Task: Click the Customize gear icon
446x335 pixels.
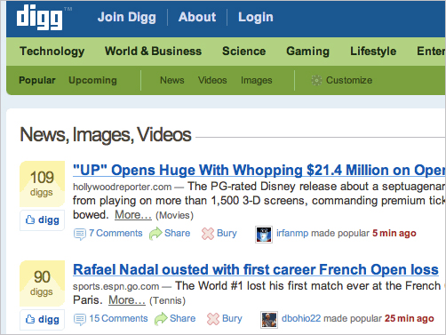Action: [x=316, y=80]
